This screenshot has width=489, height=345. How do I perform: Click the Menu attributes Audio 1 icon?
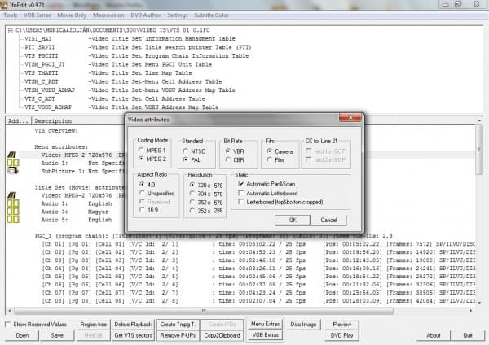tap(13, 162)
